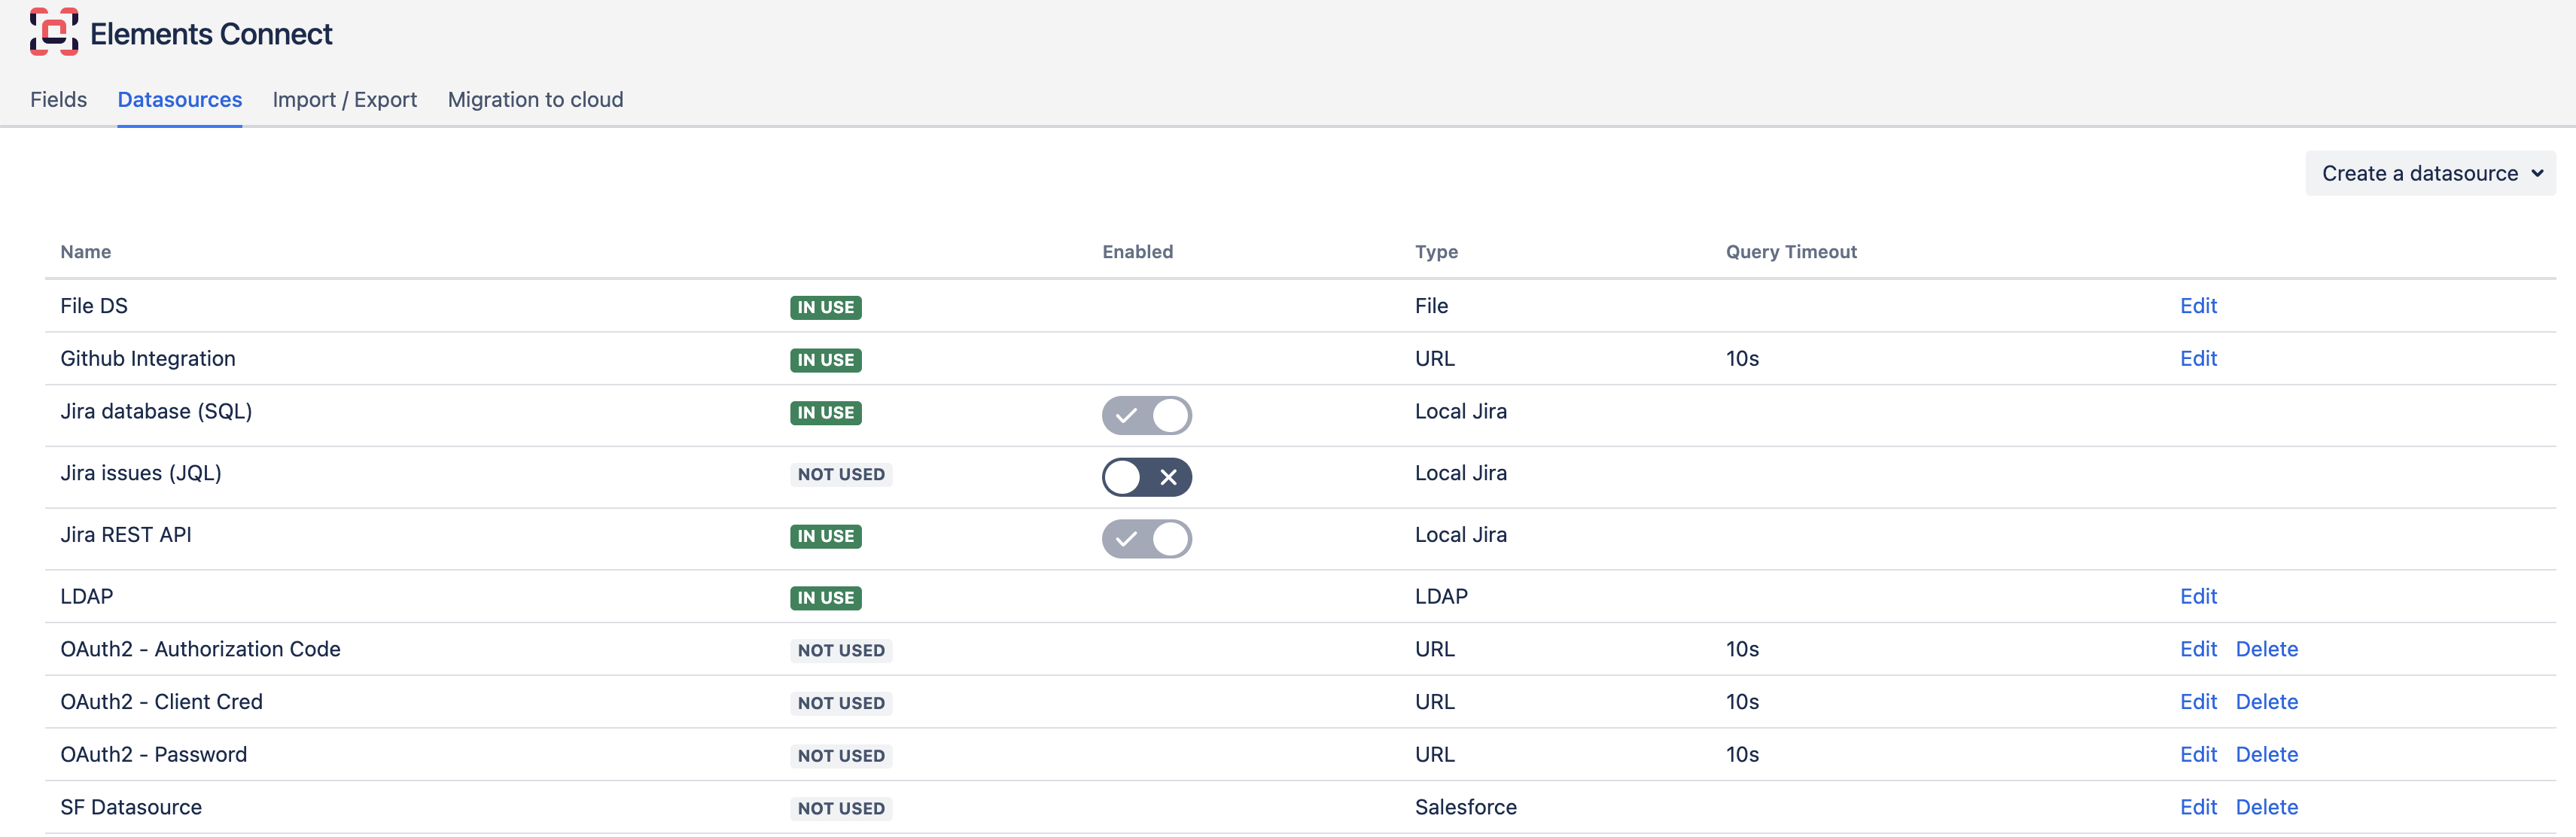Image resolution: width=2576 pixels, height=837 pixels.
Task: Click OAuth2 - Password name
Action: point(153,755)
